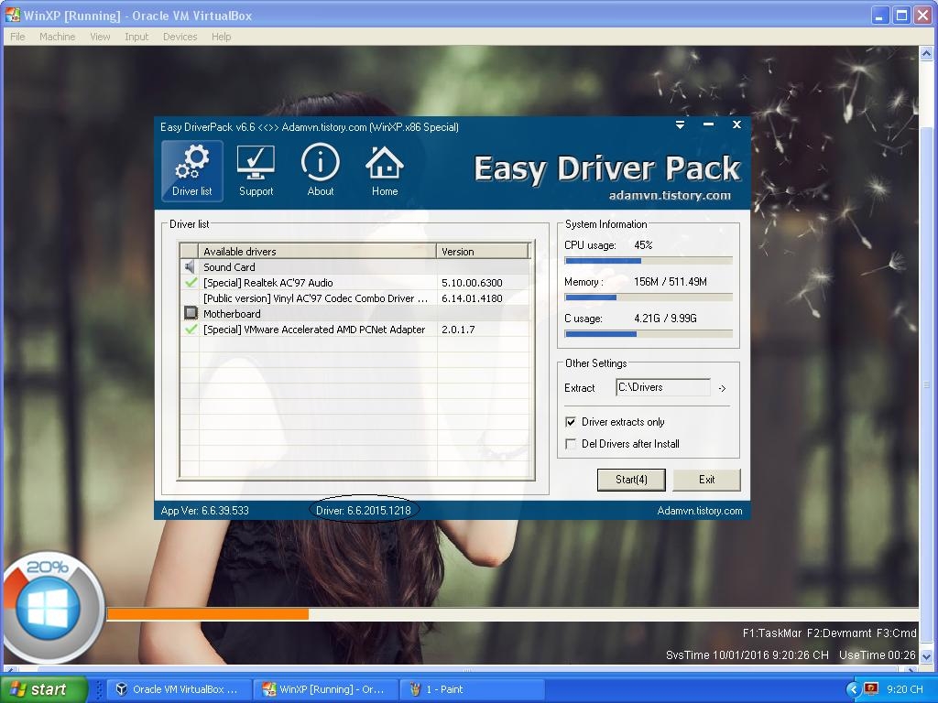Click the Motherboard chip icon
The width and height of the screenshot is (938, 703).
(191, 314)
